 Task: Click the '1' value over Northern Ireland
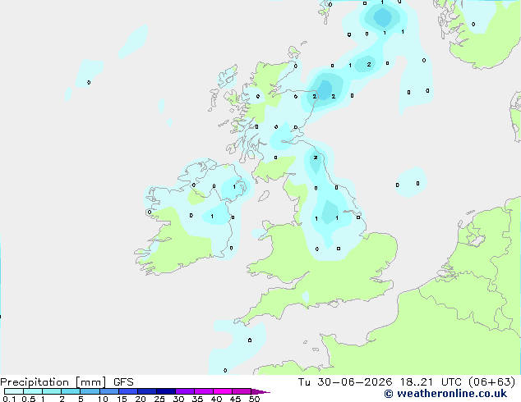tap(234, 187)
